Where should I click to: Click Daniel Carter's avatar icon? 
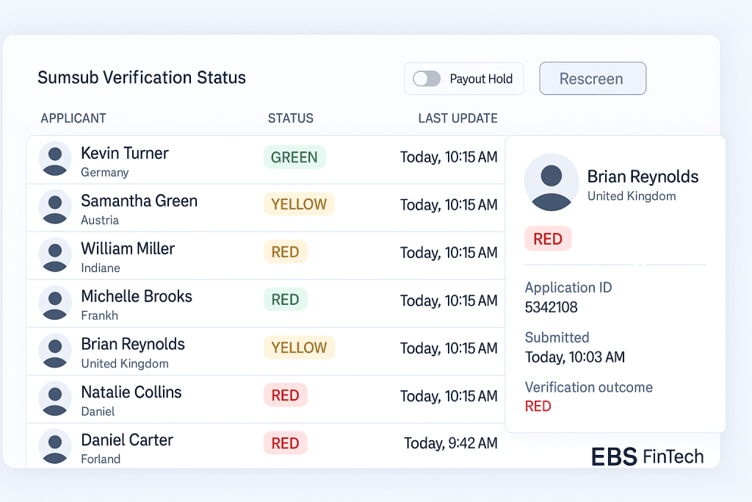[55, 445]
